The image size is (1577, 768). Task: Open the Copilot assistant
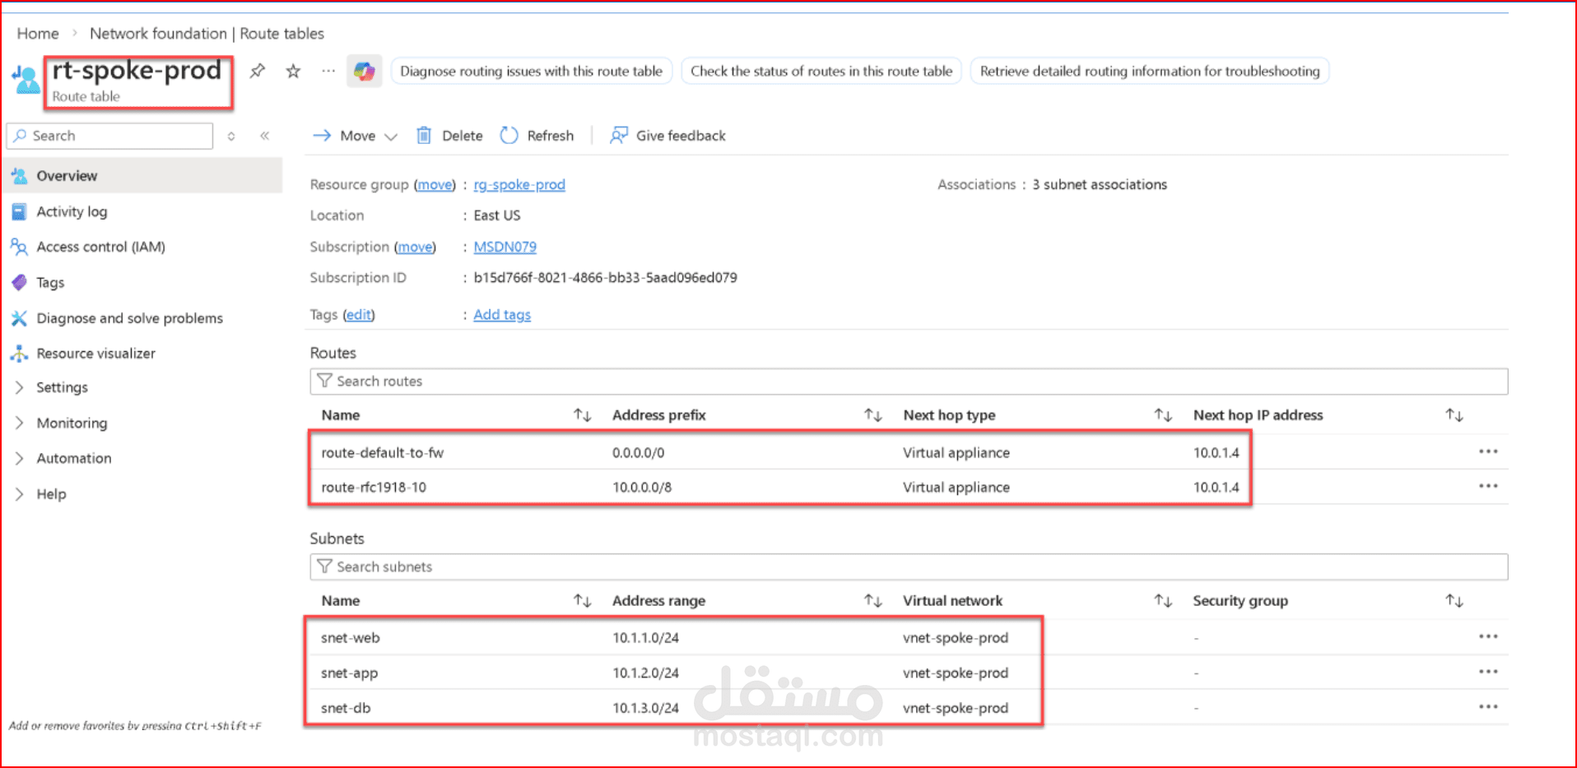click(365, 72)
